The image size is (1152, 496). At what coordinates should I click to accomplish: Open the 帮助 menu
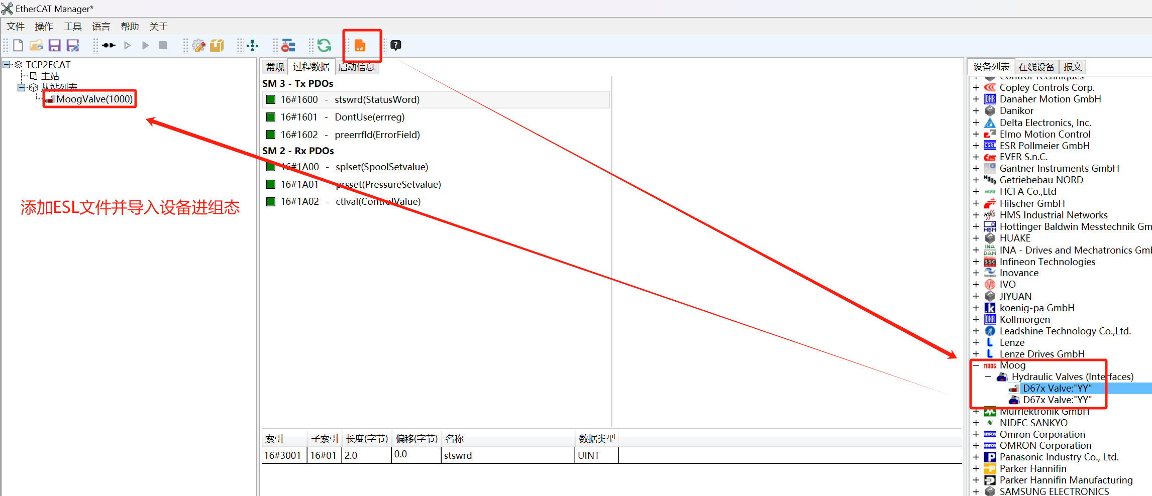pos(130,26)
